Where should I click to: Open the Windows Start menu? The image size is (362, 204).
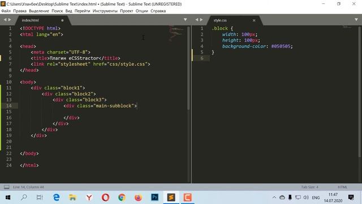pos(7,197)
